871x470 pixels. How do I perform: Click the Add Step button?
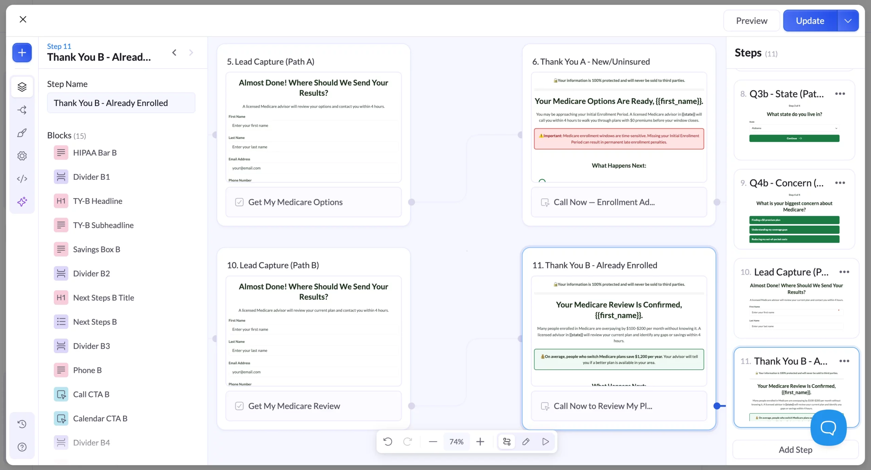pos(795,450)
